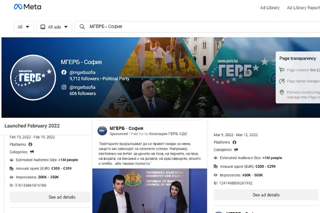Expand the All ads category dropdown
Image resolution: width=320 pixels, height=213 pixels.
click(54, 27)
